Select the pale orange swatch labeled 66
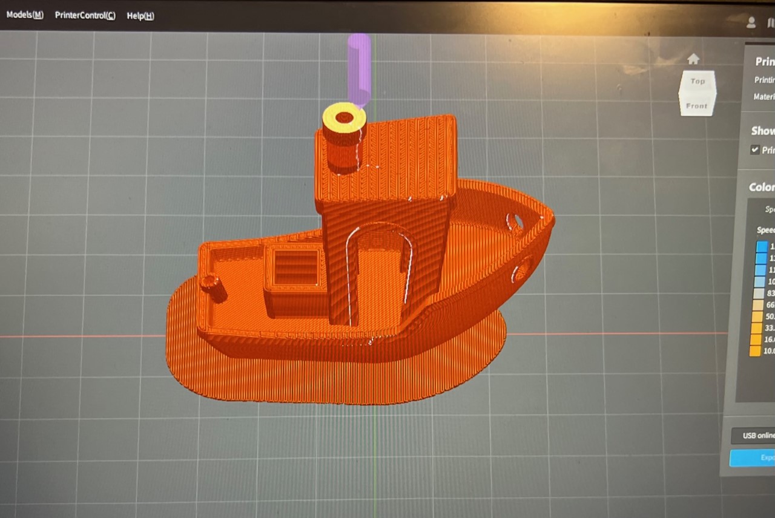This screenshot has height=518, width=775. coord(757,305)
